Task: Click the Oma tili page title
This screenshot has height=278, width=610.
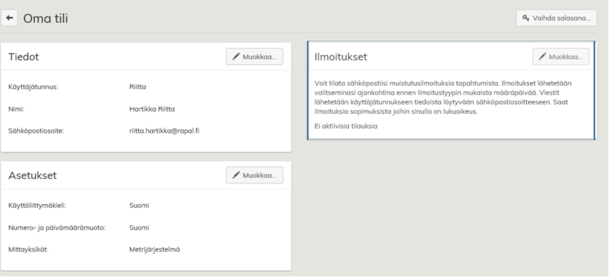Action: click(45, 18)
